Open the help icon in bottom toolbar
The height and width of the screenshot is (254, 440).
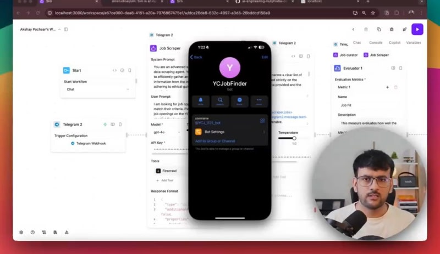pyautogui.click(x=32, y=232)
